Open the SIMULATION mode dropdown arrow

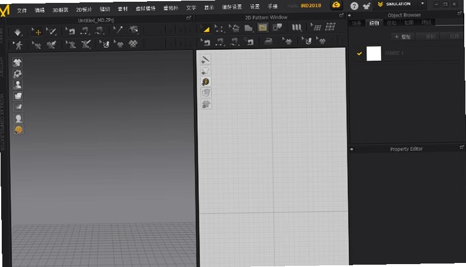pos(422,3)
